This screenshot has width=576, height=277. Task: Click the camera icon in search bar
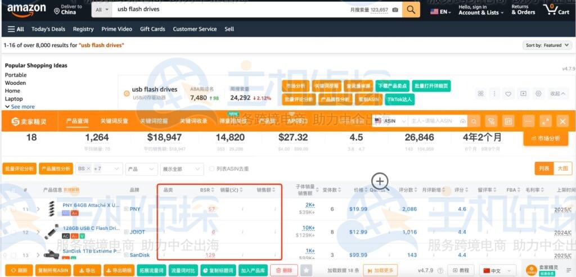click(x=395, y=10)
